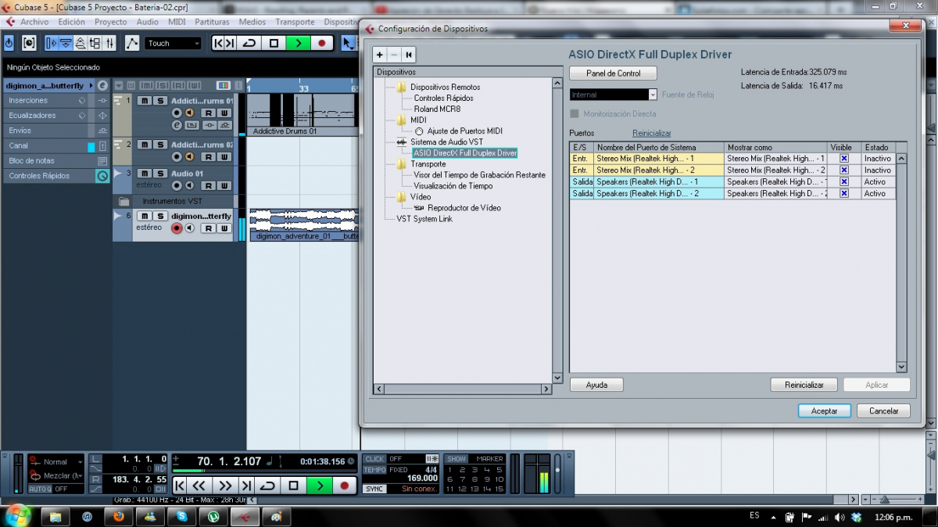Click the activate project power button in toolbar
This screenshot has height=527, width=938.
click(x=9, y=43)
